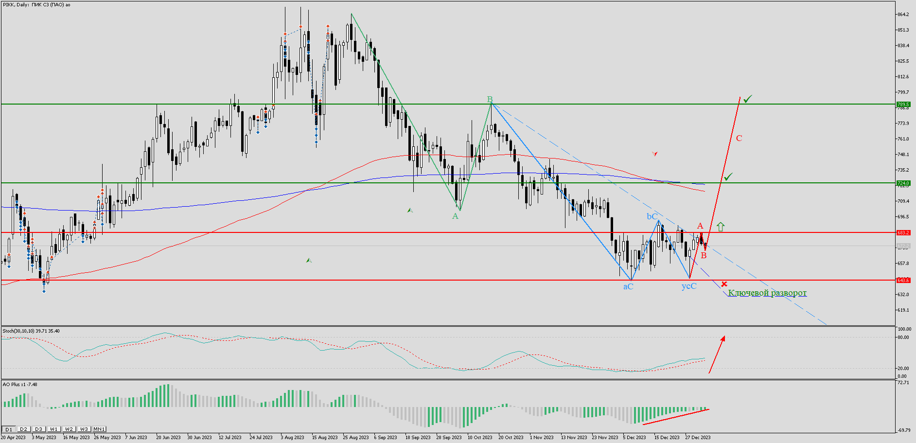916x443 pixels.
Task: Click the '3 Aug 2023' date on time axis
Action: (x=292, y=438)
